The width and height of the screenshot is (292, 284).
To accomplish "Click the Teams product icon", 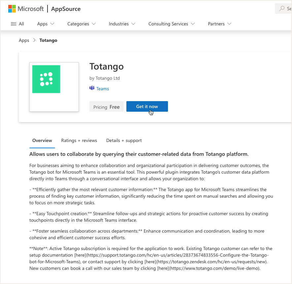I will coord(92,88).
